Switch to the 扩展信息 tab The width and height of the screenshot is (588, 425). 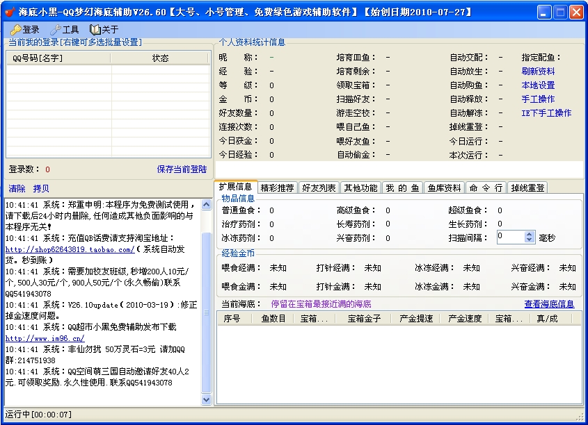236,187
